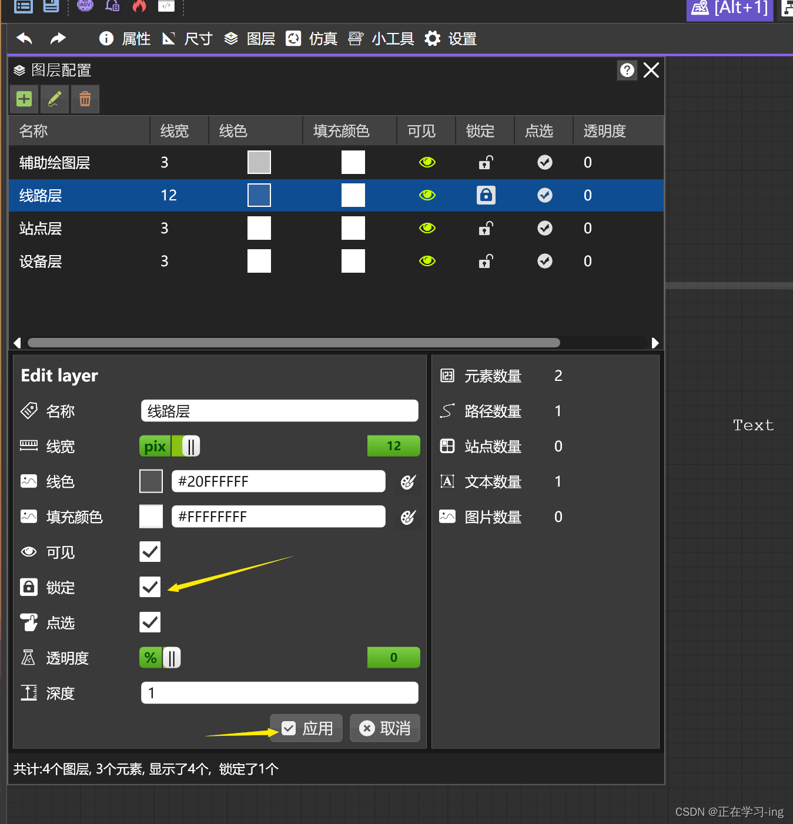This screenshot has width=793, height=824.
Task: Uncheck the 锁定 checkbox in Edit layer
Action: tap(150, 587)
